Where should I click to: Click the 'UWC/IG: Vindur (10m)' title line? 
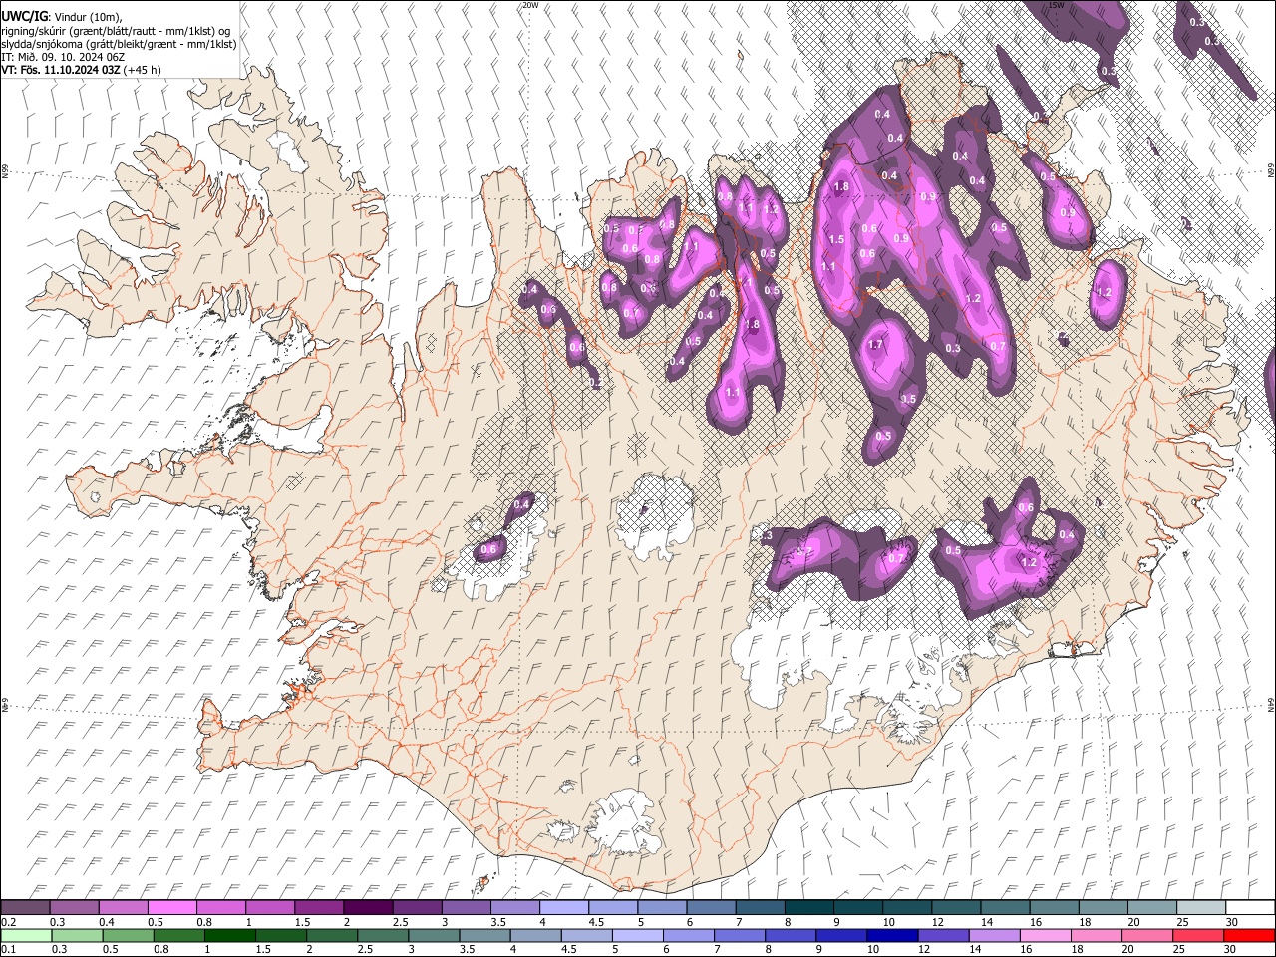62,17
